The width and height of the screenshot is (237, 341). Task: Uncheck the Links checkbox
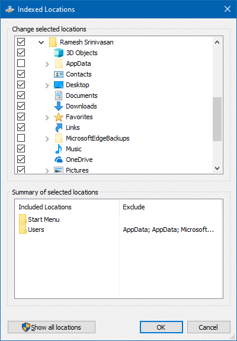pos(21,128)
